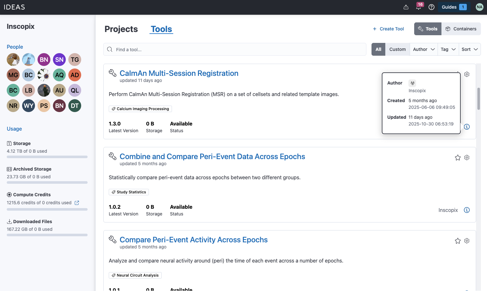Click the tools list vertical scrollbar

[x=479, y=99]
